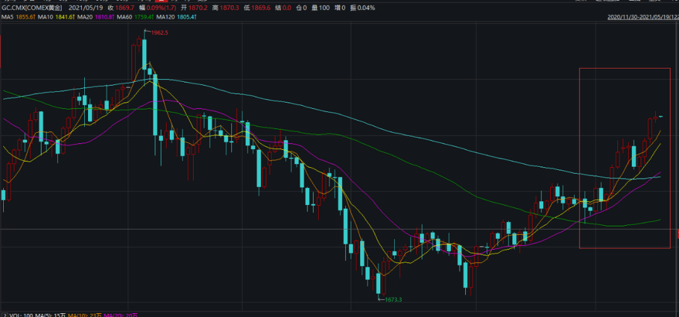Click the 振 0.04% amplitude value in the header
The height and width of the screenshot is (317, 679).
pyautogui.click(x=361, y=8)
